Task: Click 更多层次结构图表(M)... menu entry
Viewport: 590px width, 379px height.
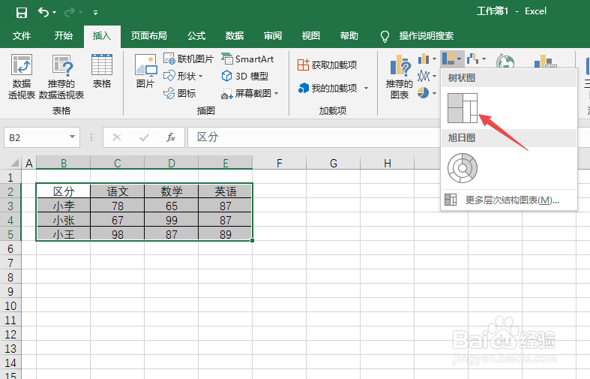Action: [x=509, y=200]
